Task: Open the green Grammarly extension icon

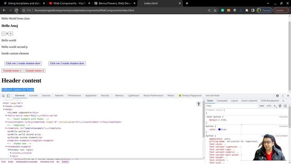Action: click(x=222, y=10)
